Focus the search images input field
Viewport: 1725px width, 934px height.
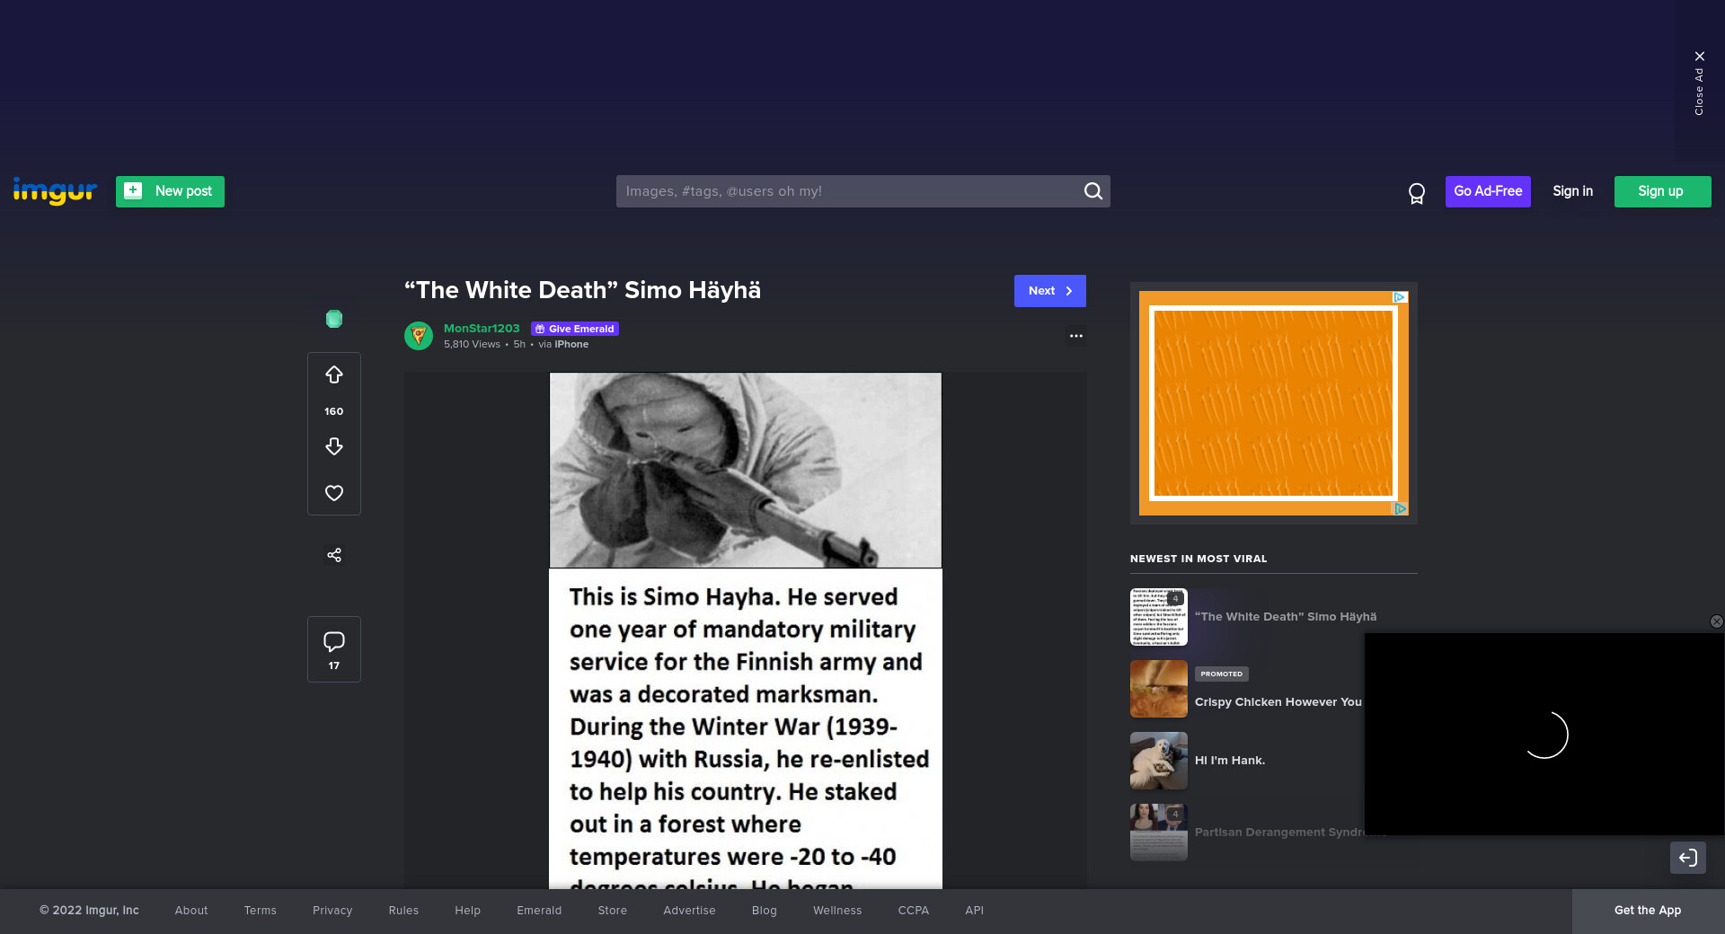(849, 191)
